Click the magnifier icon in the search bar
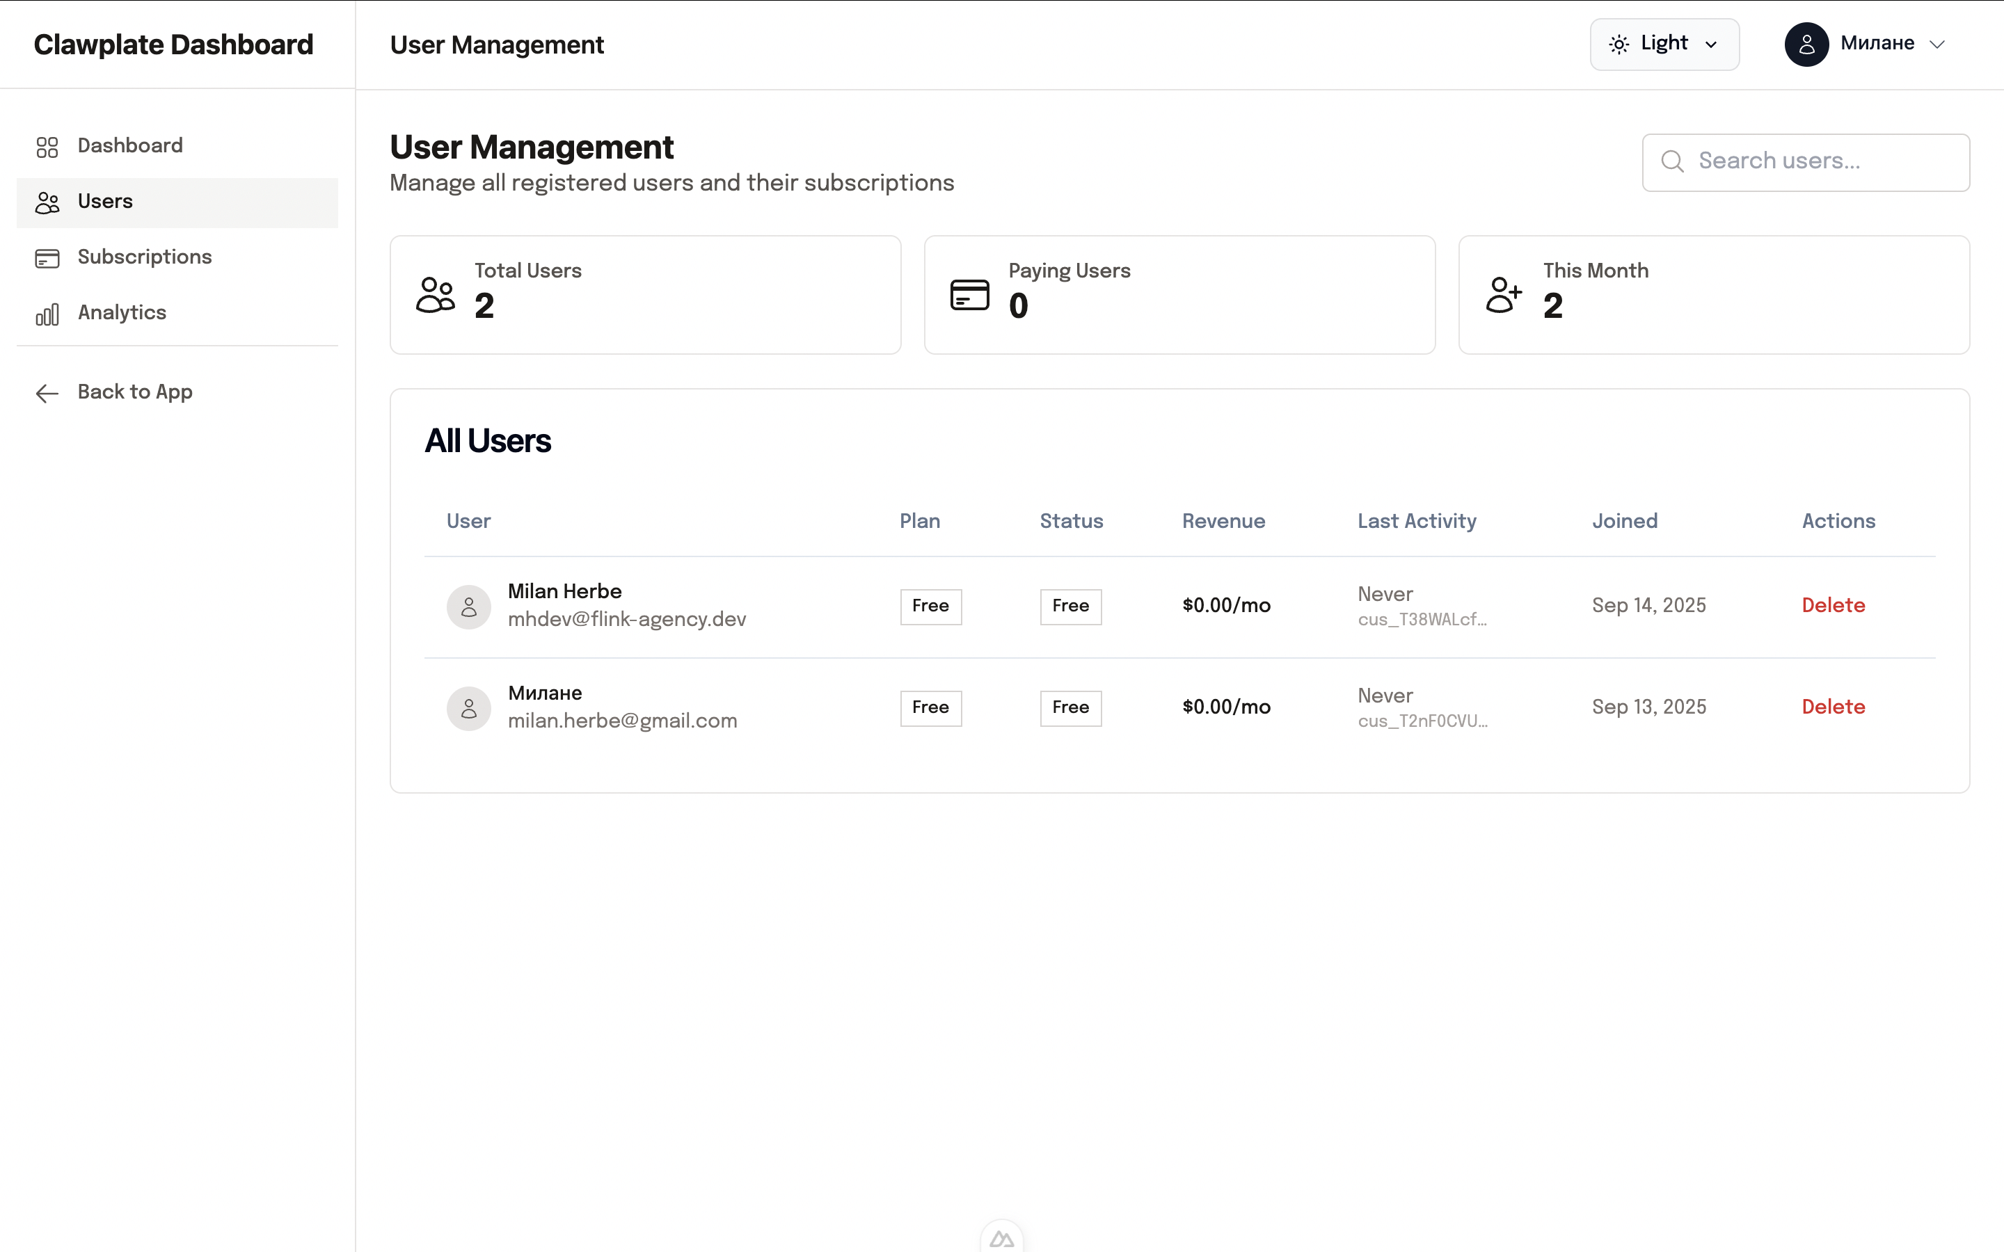This screenshot has height=1252, width=2004. coord(1673,161)
